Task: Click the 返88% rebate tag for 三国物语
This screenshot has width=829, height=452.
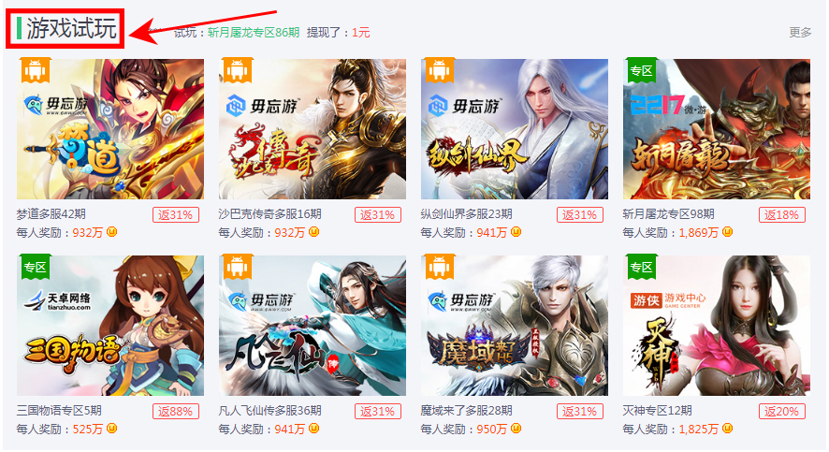Action: [x=176, y=412]
